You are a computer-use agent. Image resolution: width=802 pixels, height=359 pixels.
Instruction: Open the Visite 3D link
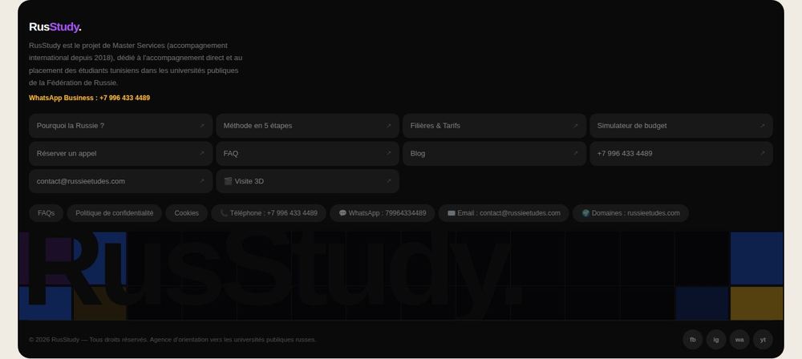[x=307, y=181]
